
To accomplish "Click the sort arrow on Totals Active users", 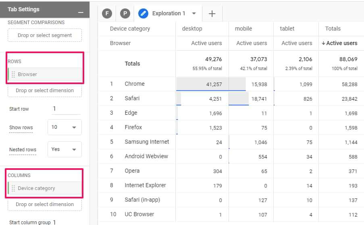I will [323, 43].
